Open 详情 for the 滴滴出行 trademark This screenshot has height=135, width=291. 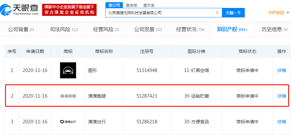(282, 122)
